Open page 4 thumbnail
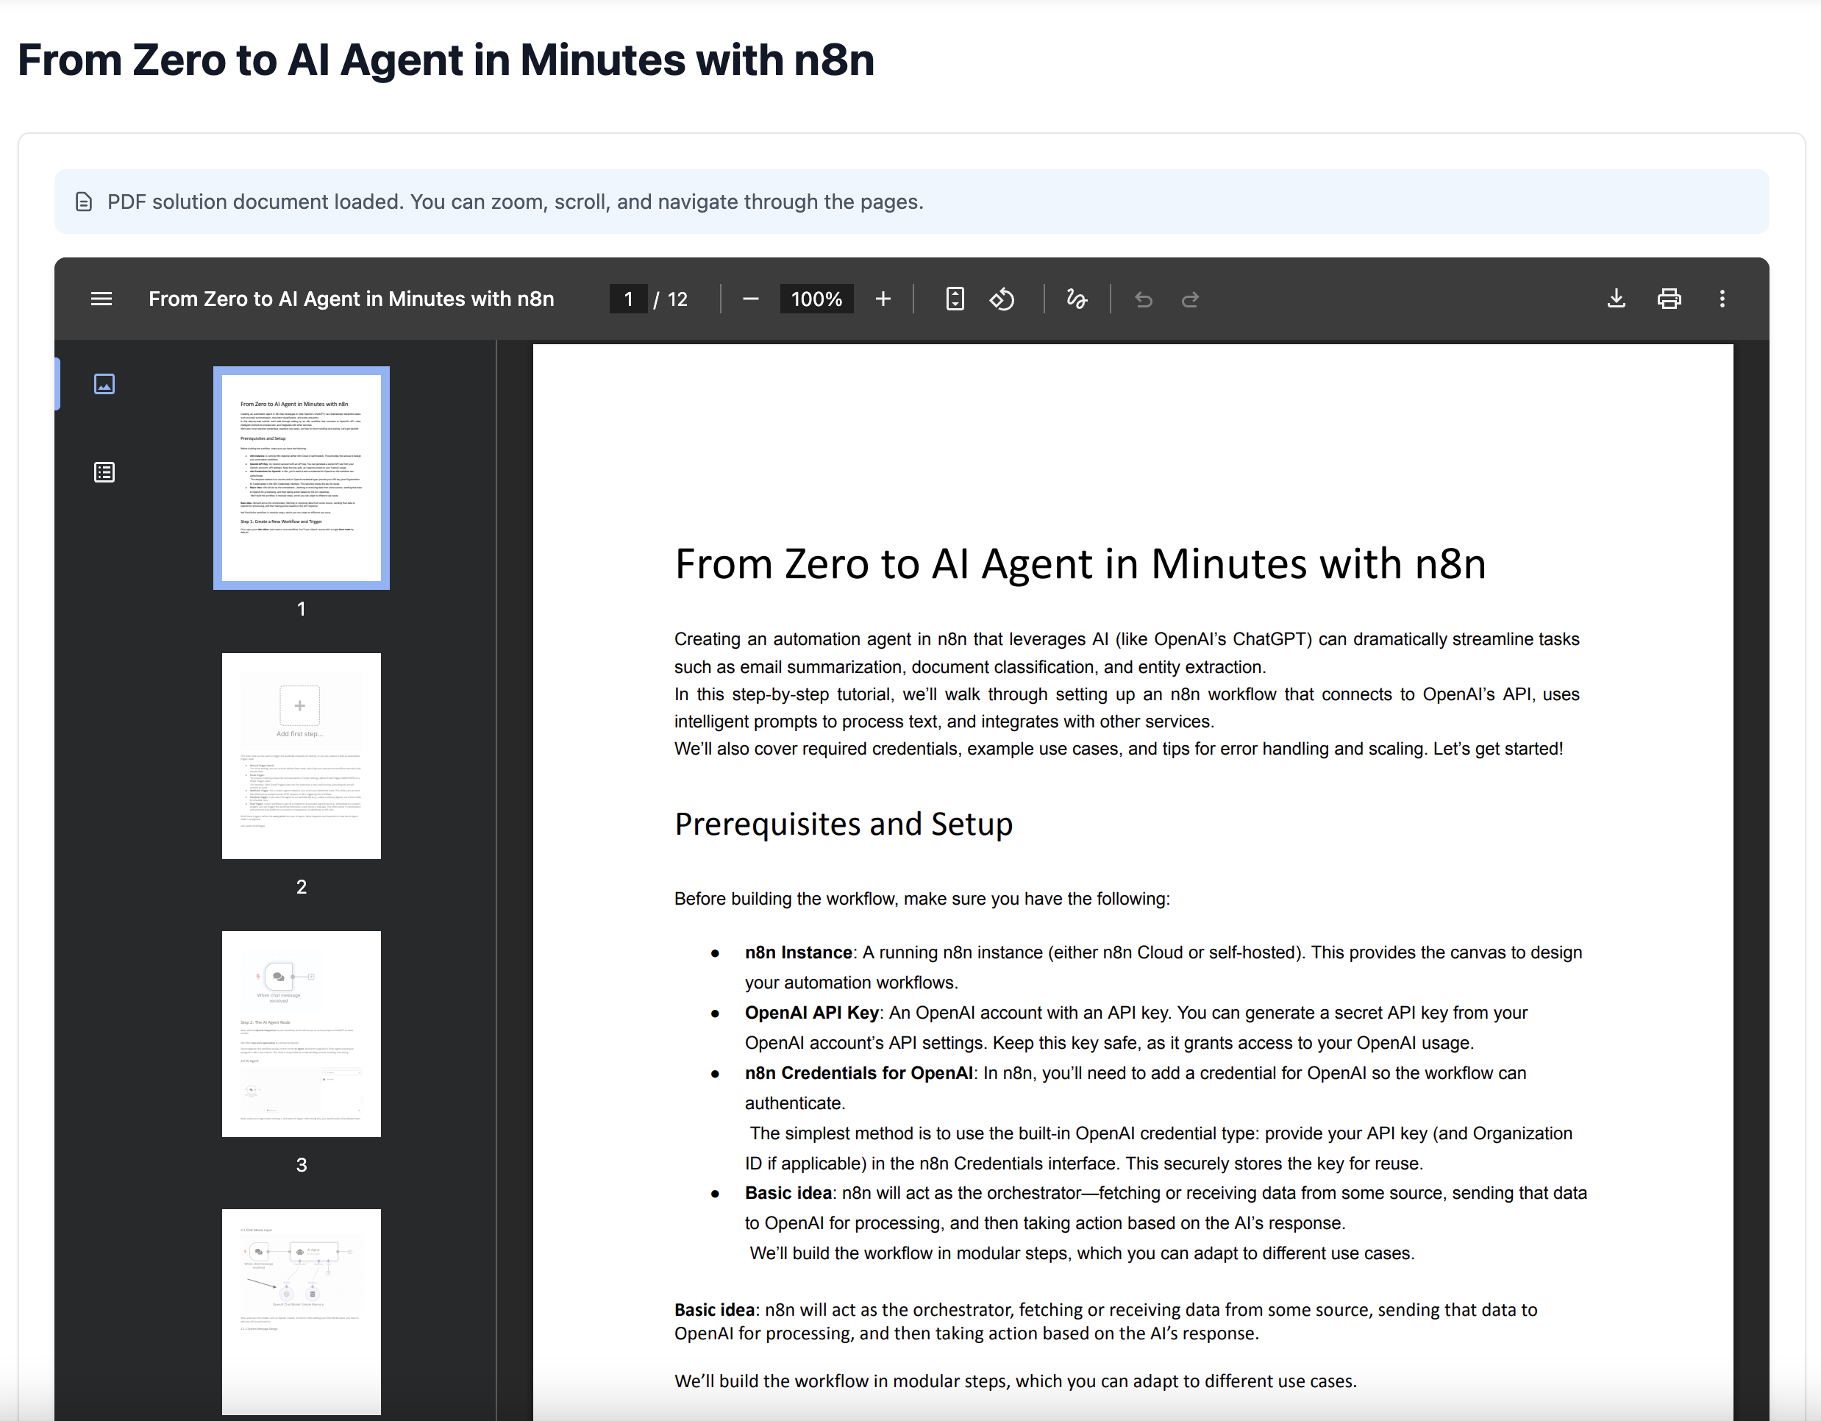 [301, 1311]
